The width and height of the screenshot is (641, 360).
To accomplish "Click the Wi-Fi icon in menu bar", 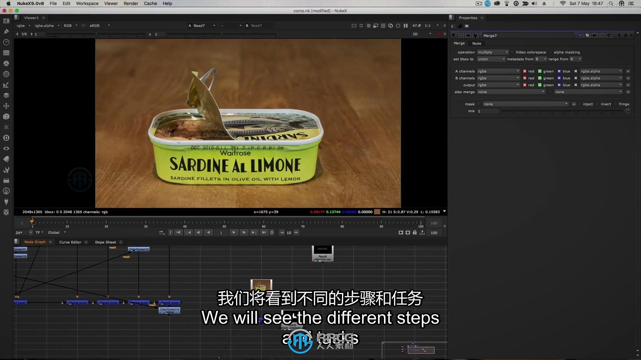I will point(563,3).
